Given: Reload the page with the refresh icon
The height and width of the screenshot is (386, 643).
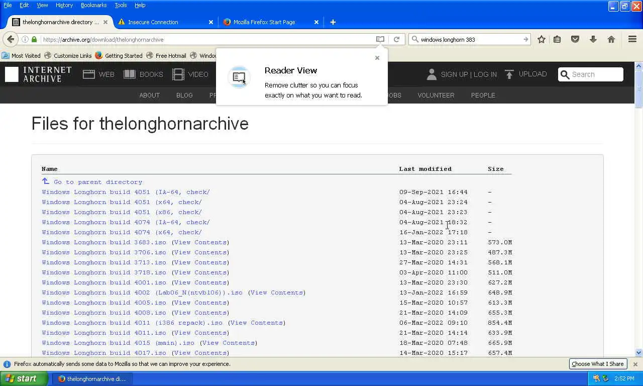Looking at the screenshot, I should 396,39.
